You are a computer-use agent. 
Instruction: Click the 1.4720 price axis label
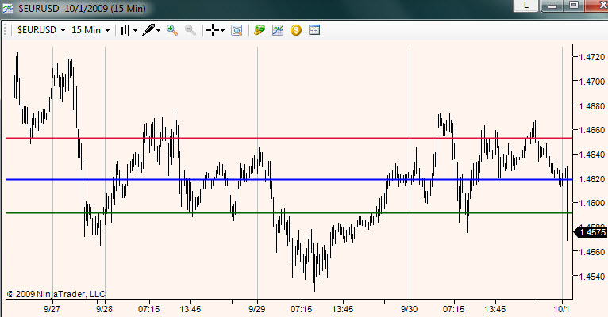pos(591,57)
